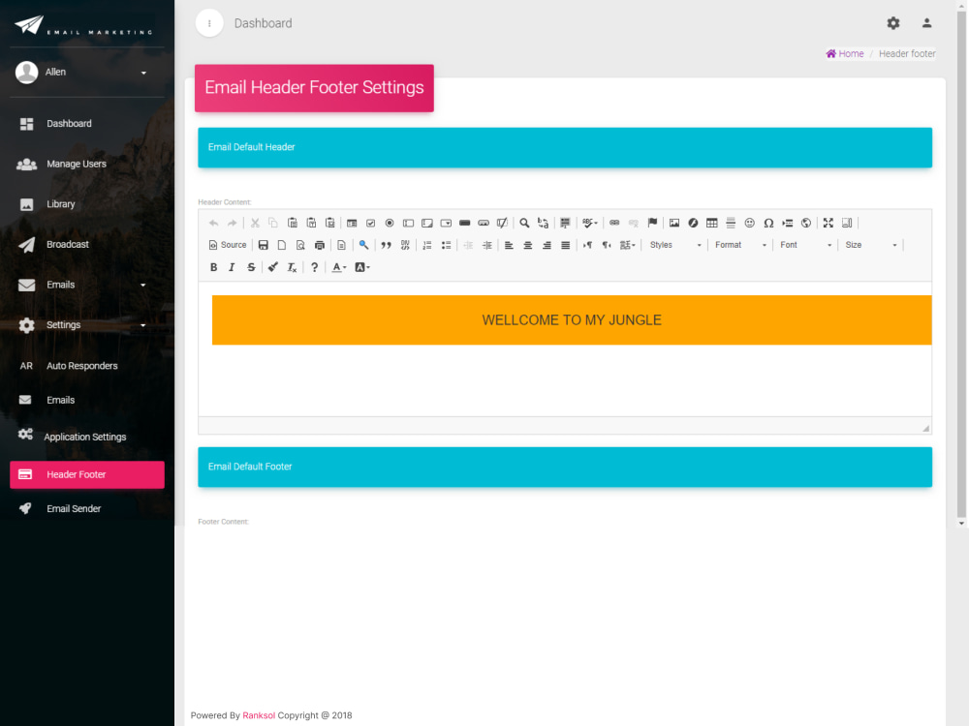Save header content with floppy icon

pyautogui.click(x=264, y=245)
